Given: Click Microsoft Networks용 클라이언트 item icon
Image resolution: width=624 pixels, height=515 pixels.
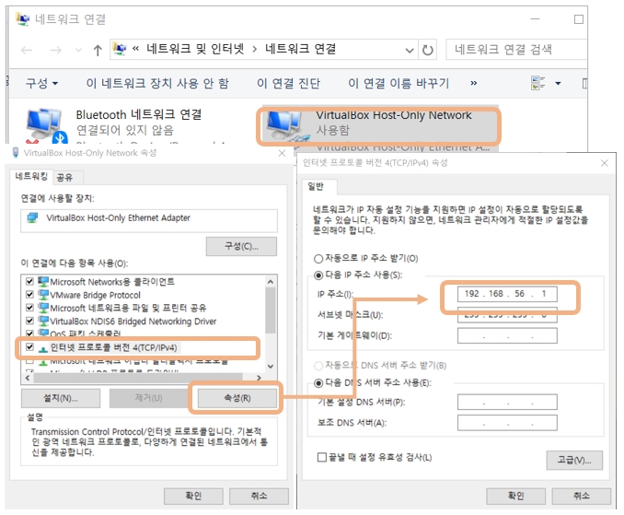Looking at the screenshot, I should coord(43,281).
